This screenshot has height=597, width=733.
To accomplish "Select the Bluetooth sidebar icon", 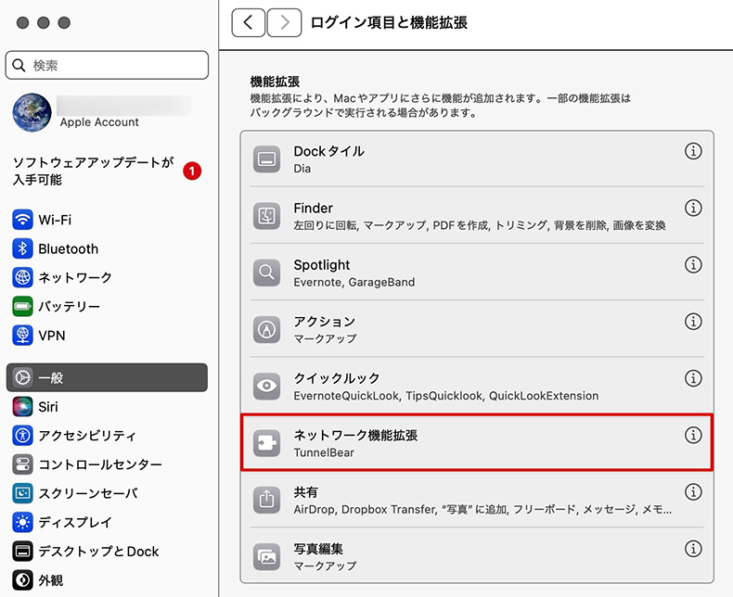I will point(23,248).
